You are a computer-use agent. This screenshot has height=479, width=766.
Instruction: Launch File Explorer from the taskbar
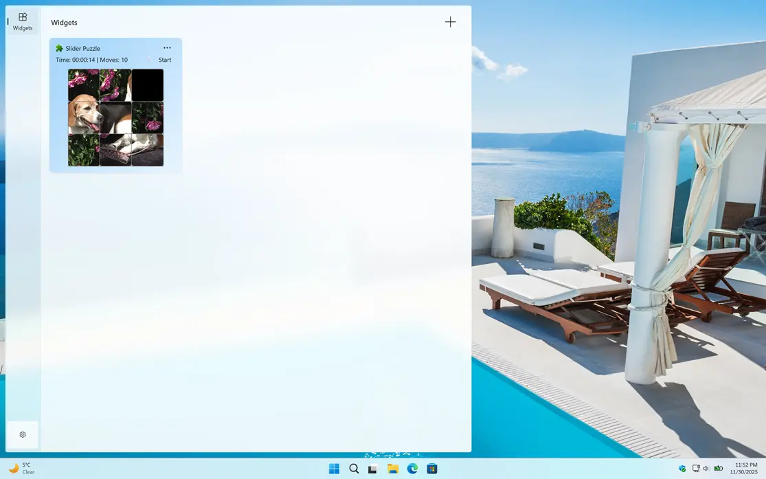tap(392, 468)
